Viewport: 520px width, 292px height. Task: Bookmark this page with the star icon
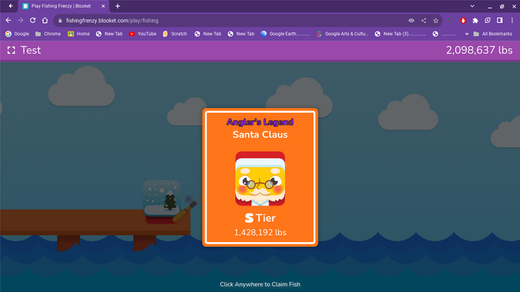pyautogui.click(x=436, y=21)
